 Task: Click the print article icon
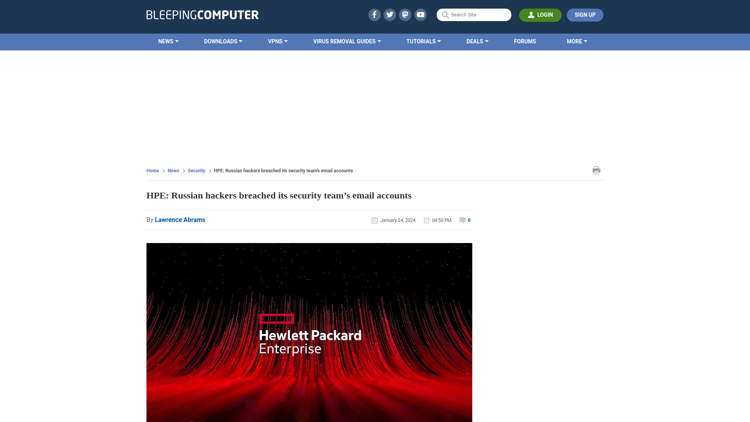click(x=596, y=170)
